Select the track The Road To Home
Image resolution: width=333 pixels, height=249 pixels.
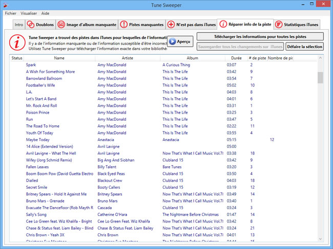click(x=43, y=126)
